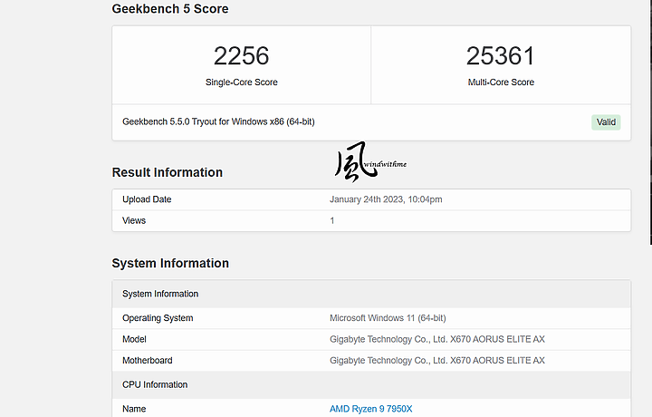Select the multi-core score 25361
The image size is (652, 417).
point(501,56)
